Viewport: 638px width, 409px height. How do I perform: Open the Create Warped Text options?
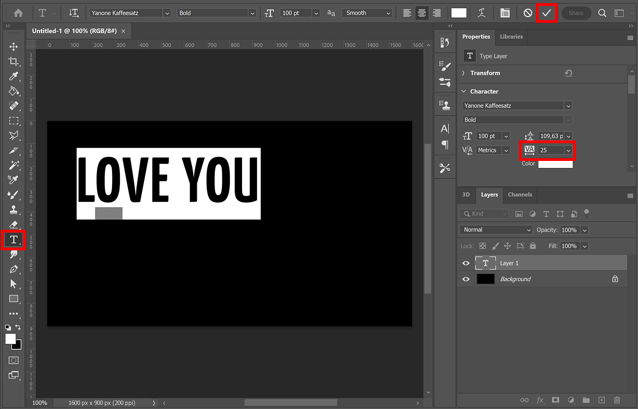(x=481, y=13)
